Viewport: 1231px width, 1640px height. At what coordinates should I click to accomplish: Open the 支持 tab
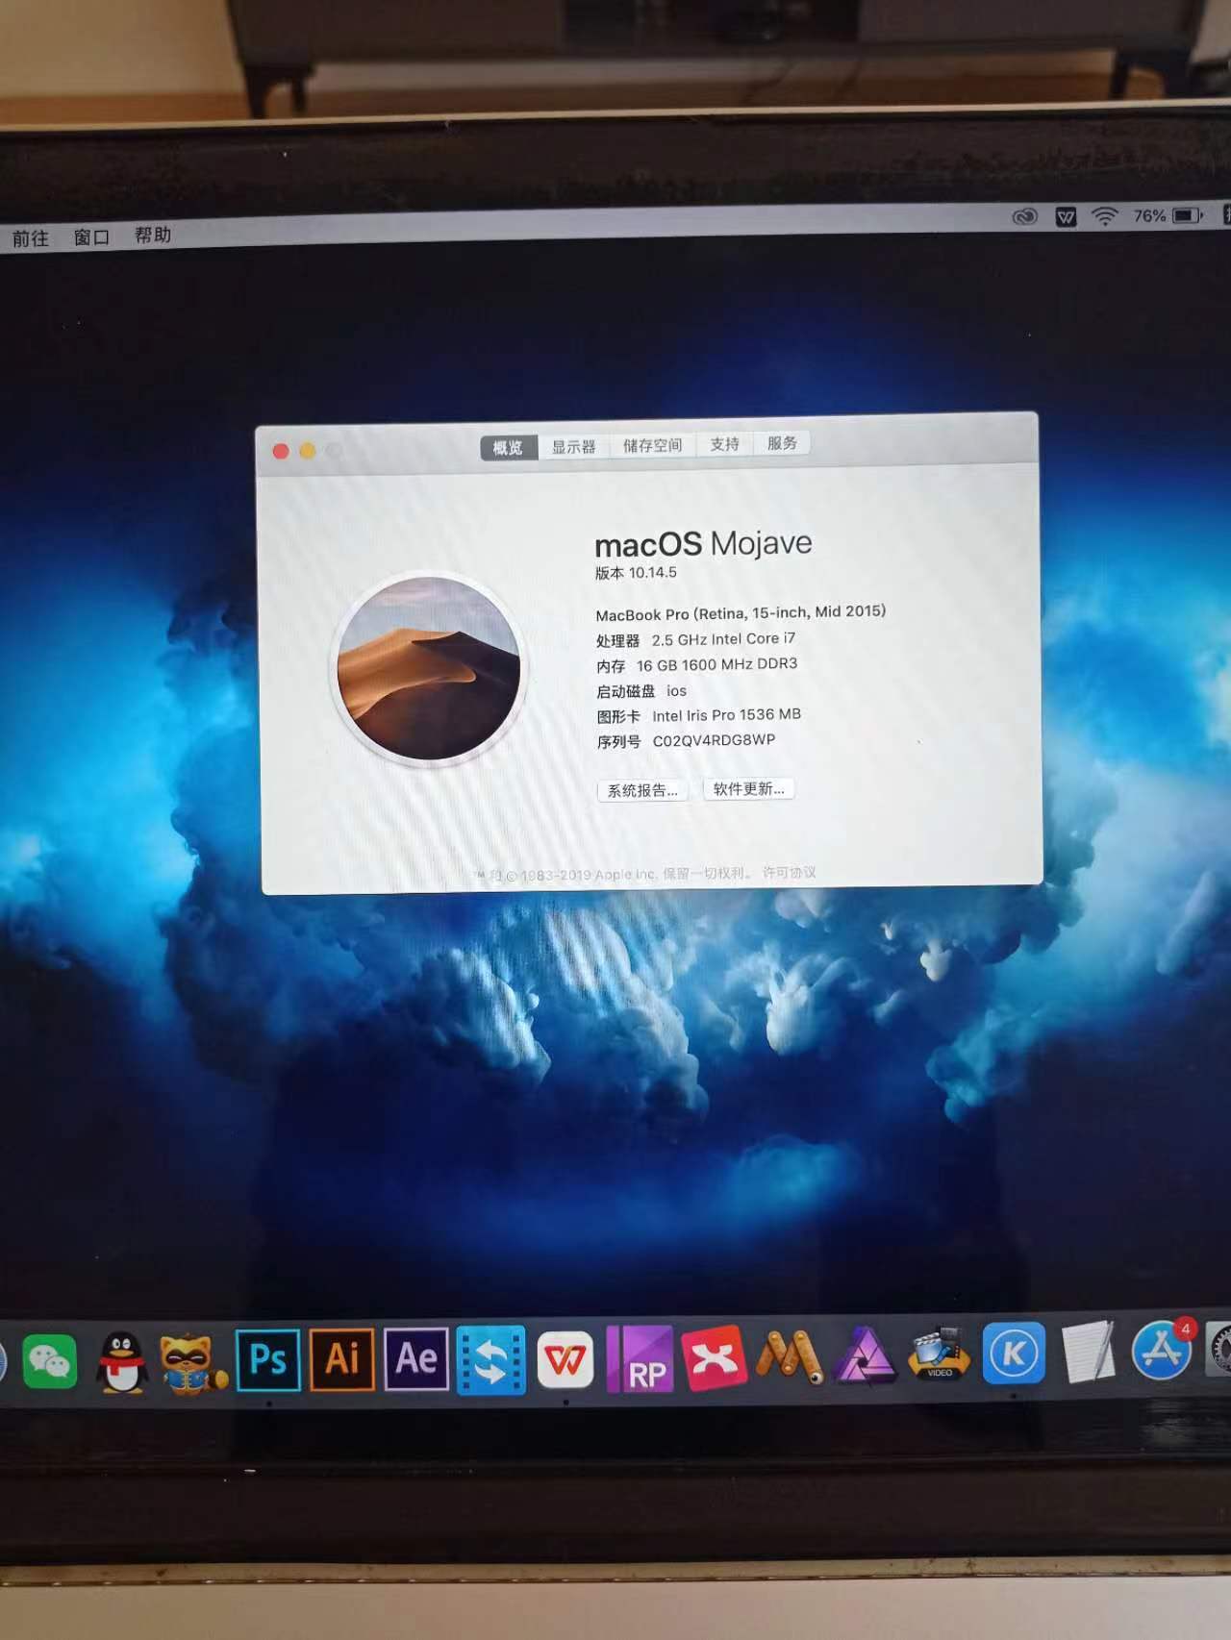pos(724,444)
